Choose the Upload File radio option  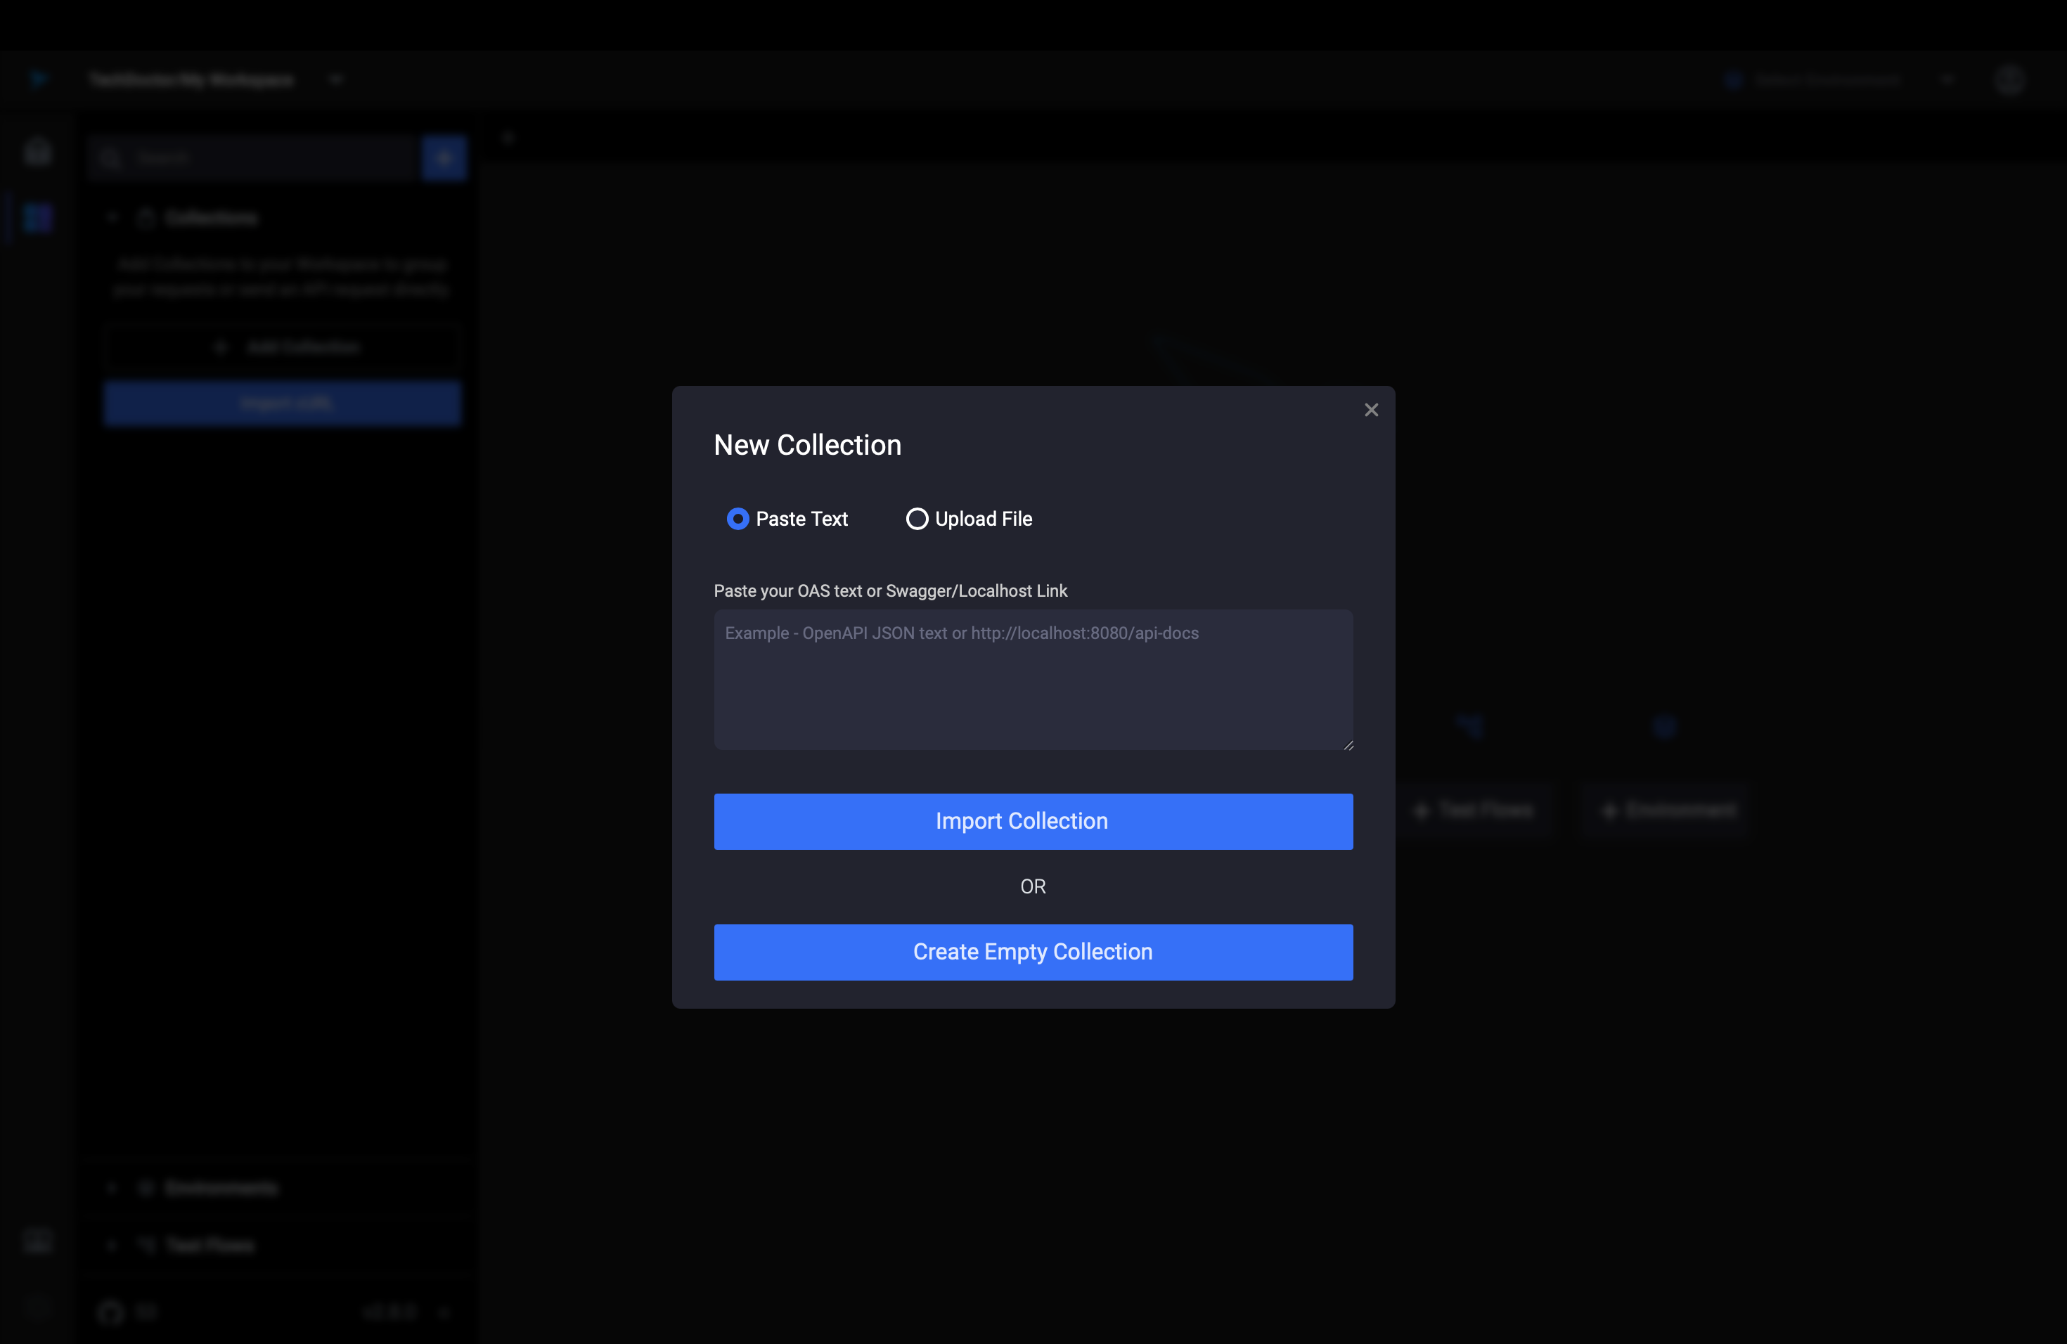point(917,519)
